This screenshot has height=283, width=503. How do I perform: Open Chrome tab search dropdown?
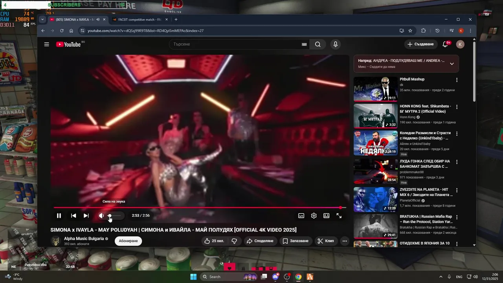[x=42, y=20]
